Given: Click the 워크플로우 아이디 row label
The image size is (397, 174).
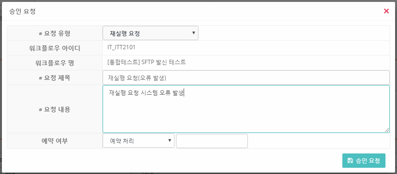Looking at the screenshot, I should pyautogui.click(x=55, y=48).
